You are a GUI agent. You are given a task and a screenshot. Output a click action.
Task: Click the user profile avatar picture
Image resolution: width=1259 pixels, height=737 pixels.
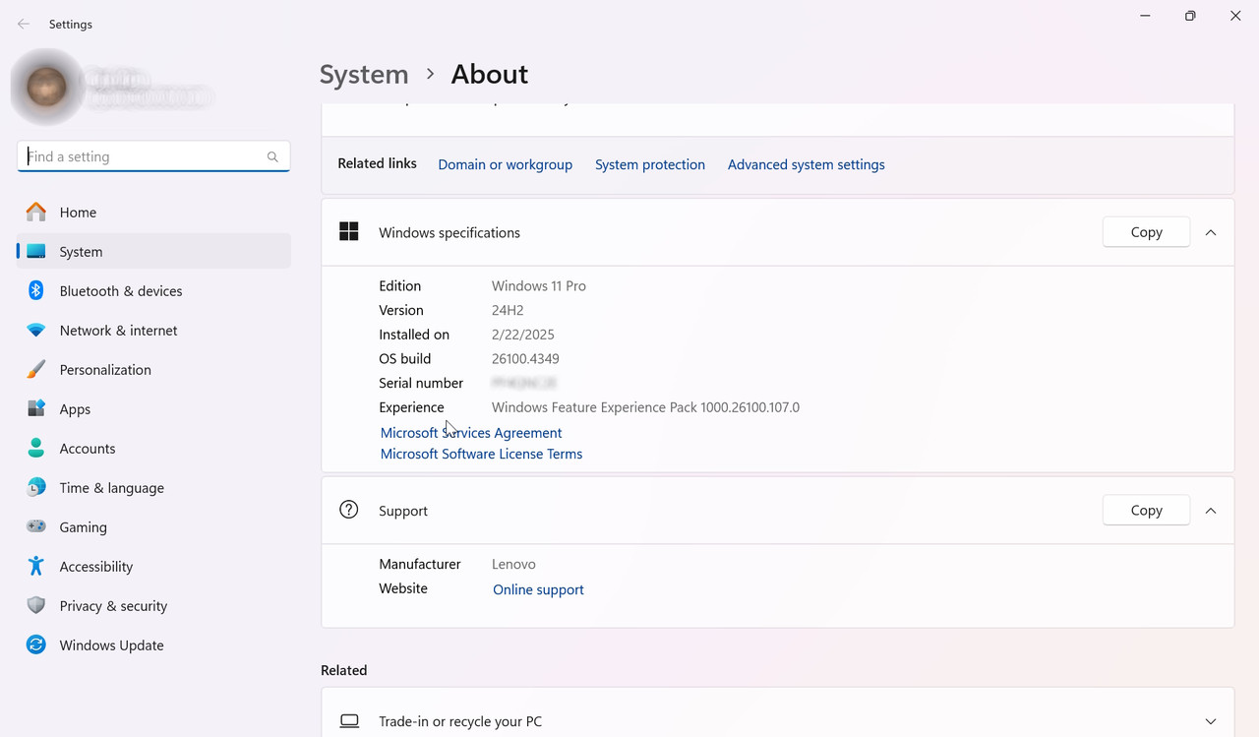tap(46, 87)
